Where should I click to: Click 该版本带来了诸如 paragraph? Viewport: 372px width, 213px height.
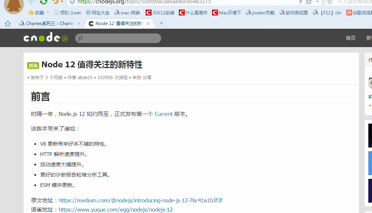pos(55,129)
